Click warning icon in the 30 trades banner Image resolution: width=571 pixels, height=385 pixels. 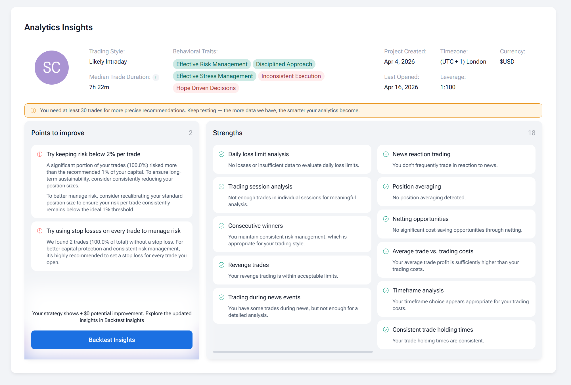coord(33,110)
